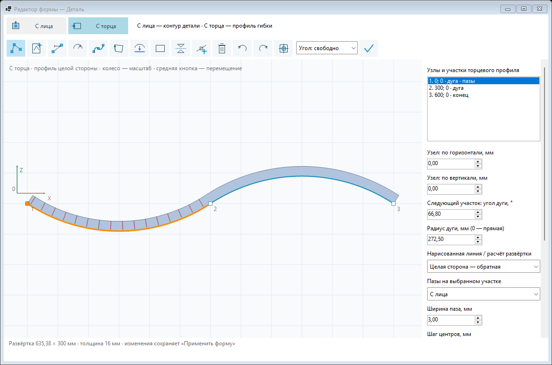The image size is (552, 365).
Task: Select the node polyline editing tool
Action: coord(16,48)
